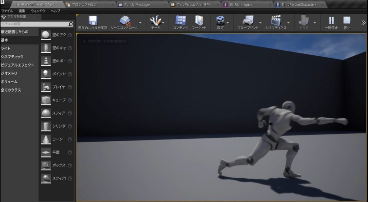The width and height of the screenshot is (368, 202).
Task: Open the Content (コンテンツ) browser icon
Action: pyautogui.click(x=180, y=20)
